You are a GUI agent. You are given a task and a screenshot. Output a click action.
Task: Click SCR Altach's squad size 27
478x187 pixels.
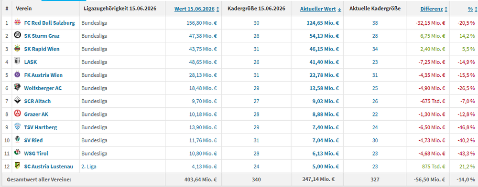(x=256, y=101)
